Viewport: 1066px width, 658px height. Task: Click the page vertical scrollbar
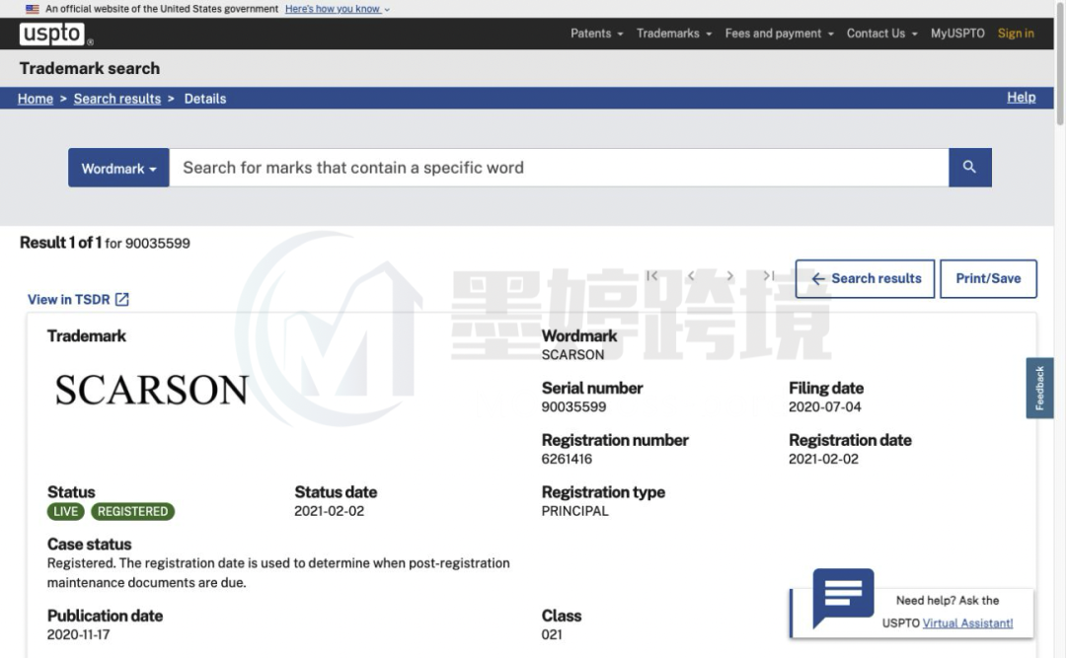pos(1060,62)
